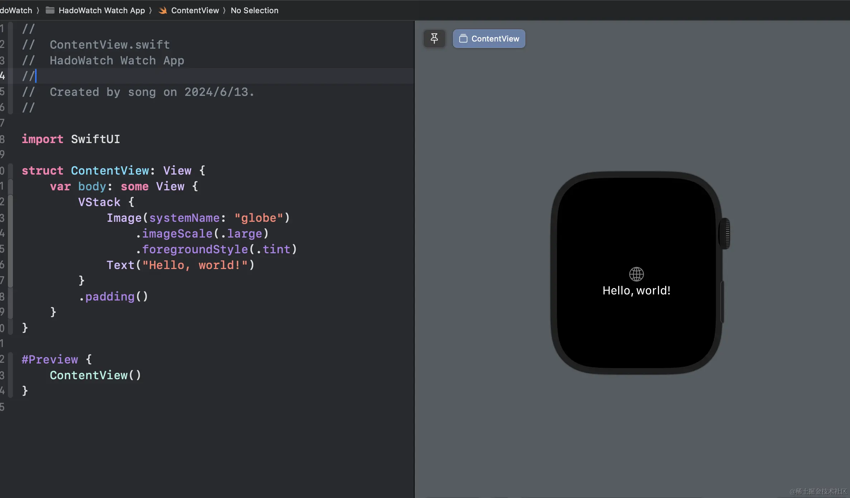Click the Digital Crown on the watch
Viewport: 850px width, 498px height.
(x=726, y=234)
